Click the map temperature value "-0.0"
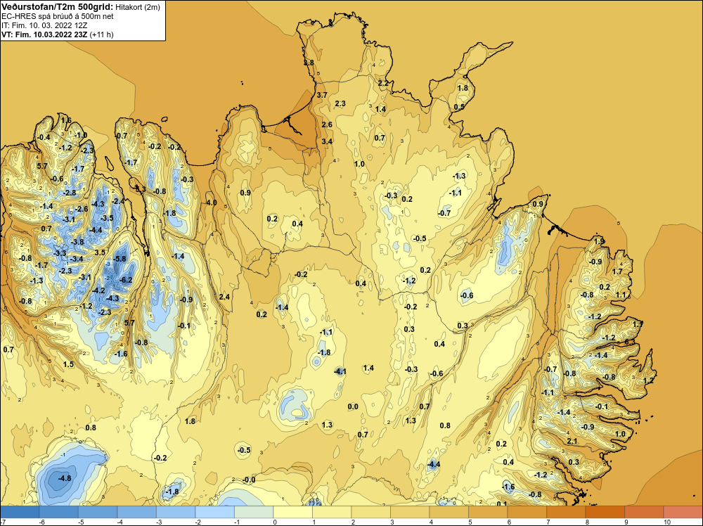This screenshot has width=703, height=526. click(248, 480)
